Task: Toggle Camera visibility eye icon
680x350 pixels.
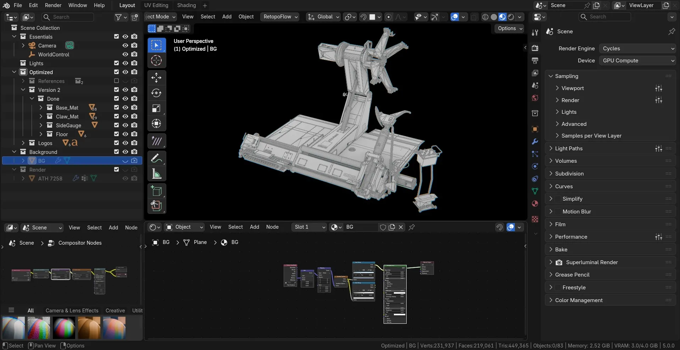Action: (125, 45)
